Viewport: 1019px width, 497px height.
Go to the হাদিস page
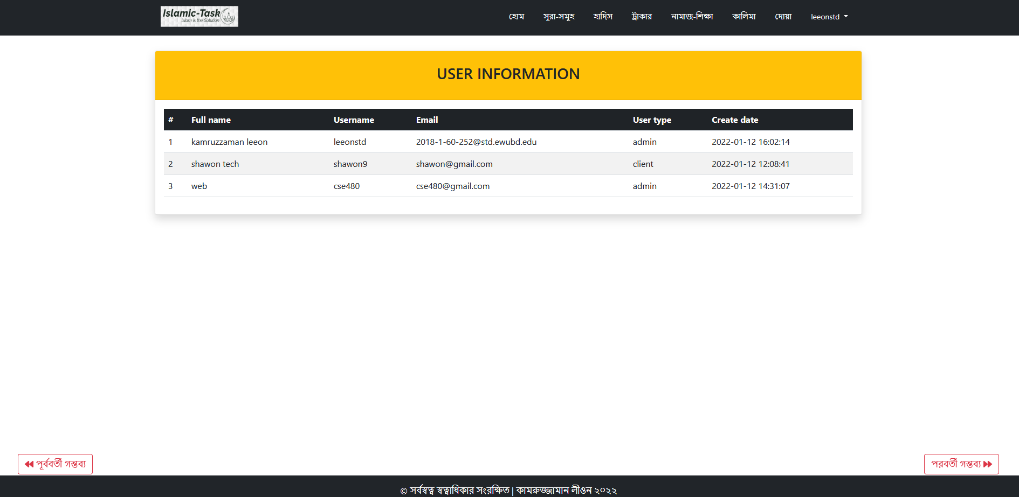[x=603, y=17]
